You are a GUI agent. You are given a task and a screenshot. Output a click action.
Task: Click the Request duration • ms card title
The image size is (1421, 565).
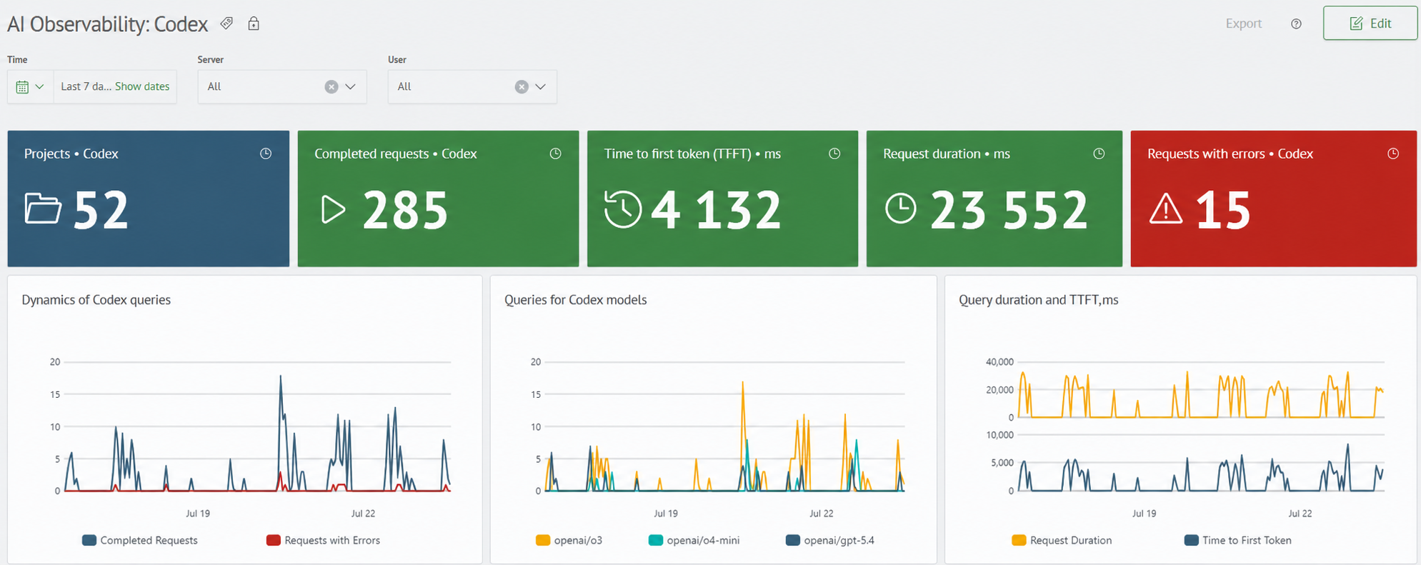pos(947,154)
